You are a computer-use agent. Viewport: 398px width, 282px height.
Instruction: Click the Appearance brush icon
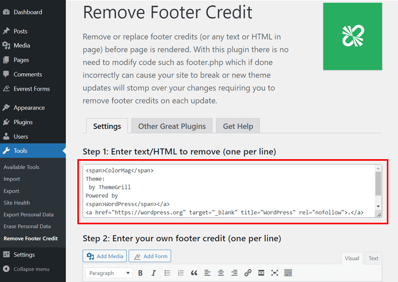6,107
